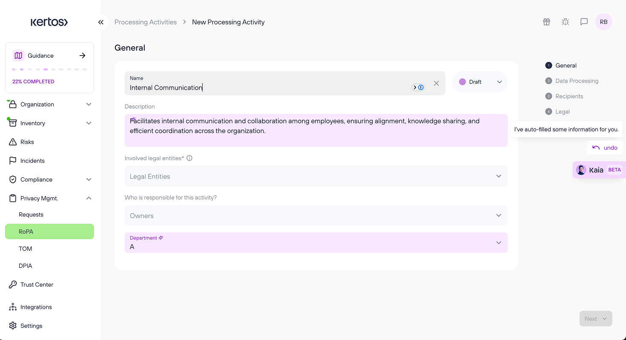Click the Processing Activities breadcrumb link
Image resolution: width=626 pixels, height=340 pixels.
(x=146, y=22)
